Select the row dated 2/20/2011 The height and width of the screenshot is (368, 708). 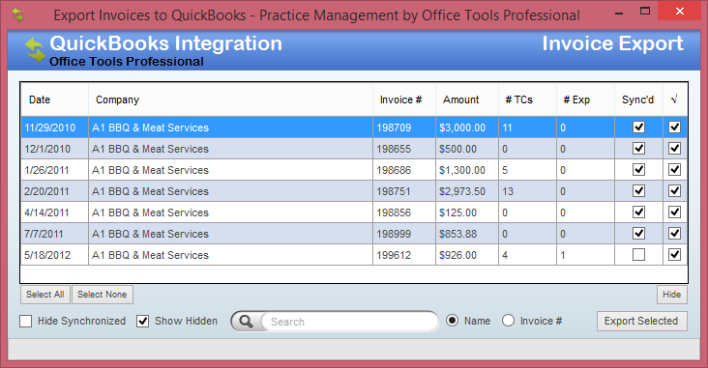pyautogui.click(x=354, y=191)
